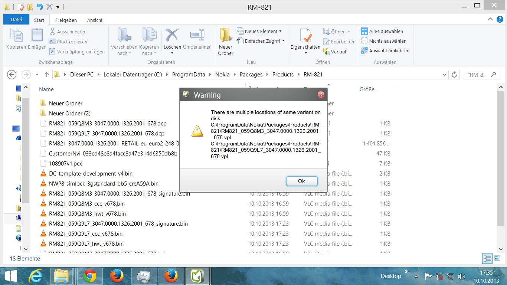
Task: Click Dieser PC in the address bar
Action: pos(82,75)
